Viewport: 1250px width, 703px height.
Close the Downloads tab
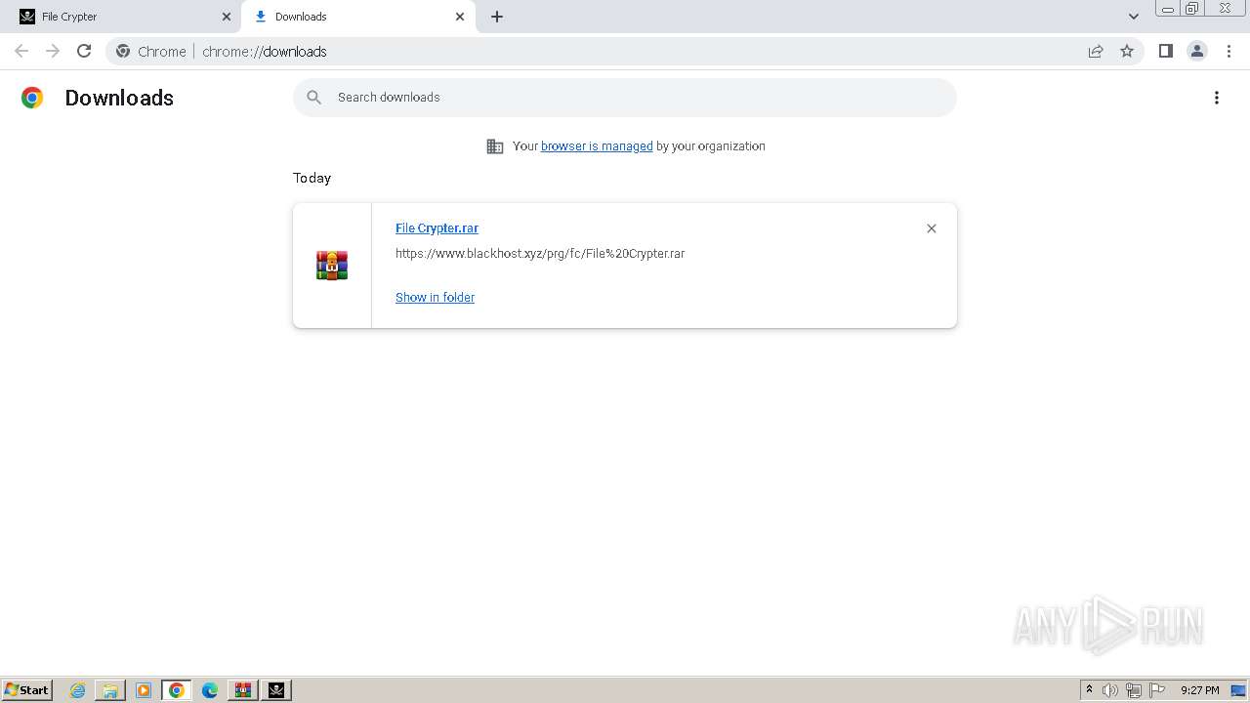click(x=460, y=17)
